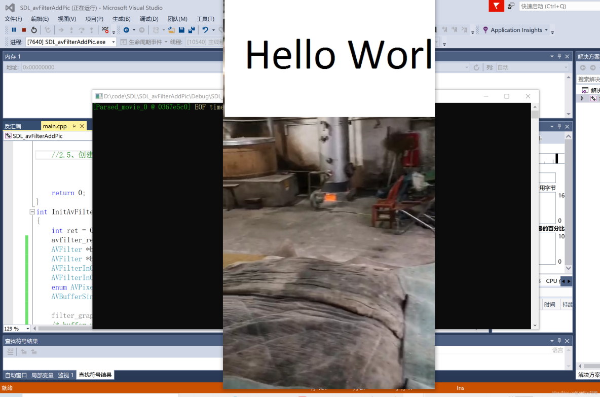Click the Step Out icon

tap(91, 30)
